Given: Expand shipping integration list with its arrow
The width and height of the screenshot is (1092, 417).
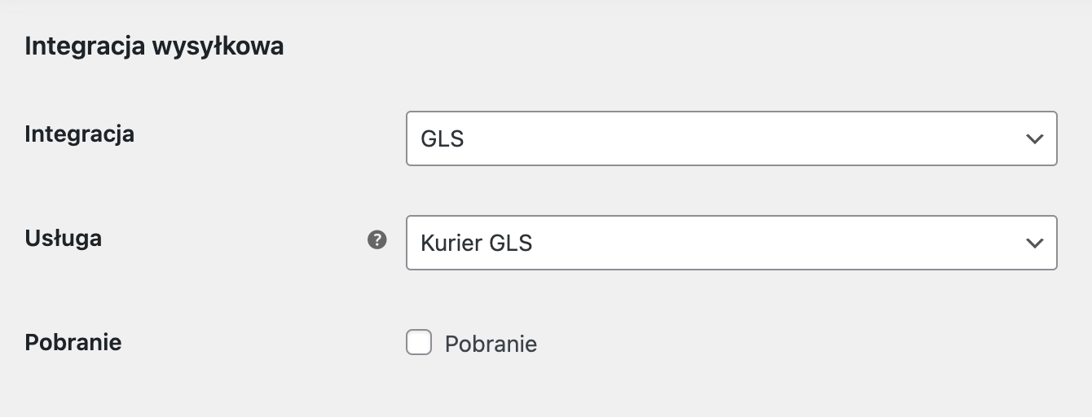Looking at the screenshot, I should click(1034, 138).
